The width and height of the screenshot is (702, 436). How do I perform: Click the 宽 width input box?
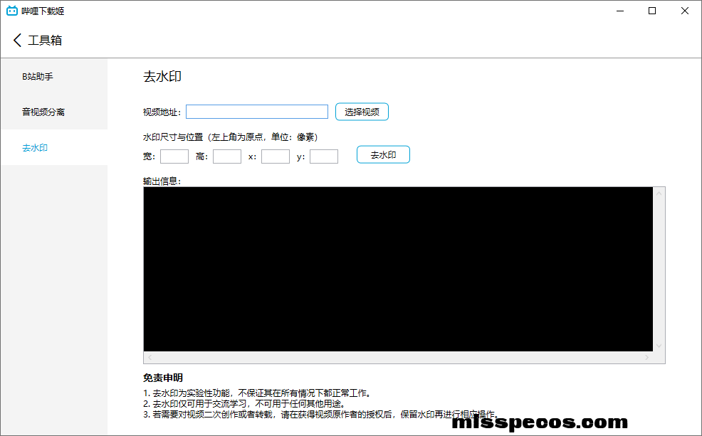[174, 156]
